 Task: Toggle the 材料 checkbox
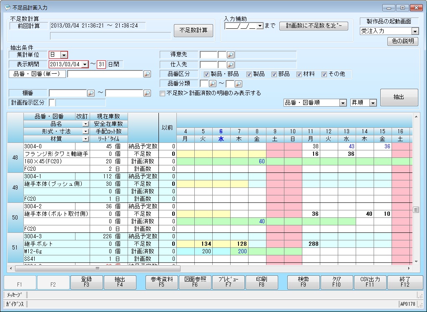tap(299, 74)
